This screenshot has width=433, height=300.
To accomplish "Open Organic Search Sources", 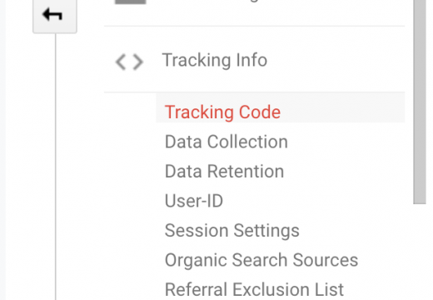I will point(261,260).
